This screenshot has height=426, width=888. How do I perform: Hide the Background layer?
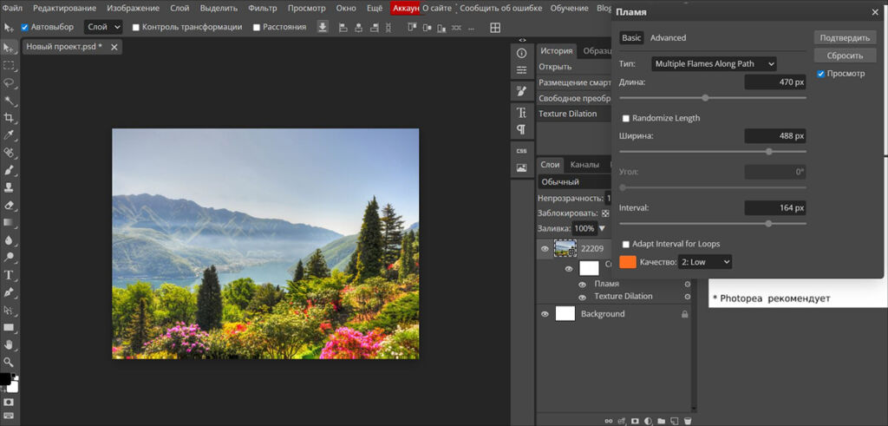[545, 314]
